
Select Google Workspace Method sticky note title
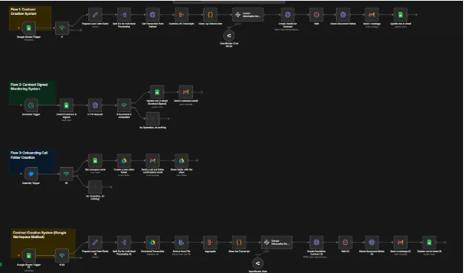pos(39,234)
